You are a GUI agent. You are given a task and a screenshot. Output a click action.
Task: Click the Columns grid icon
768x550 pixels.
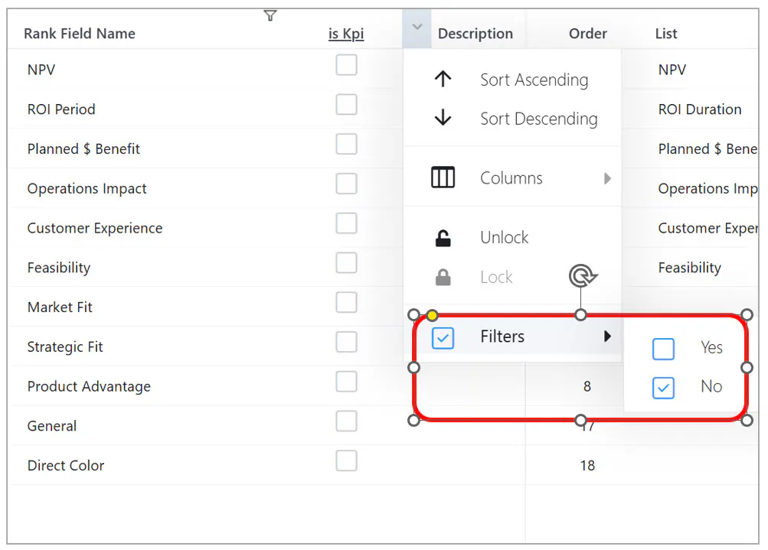443,177
